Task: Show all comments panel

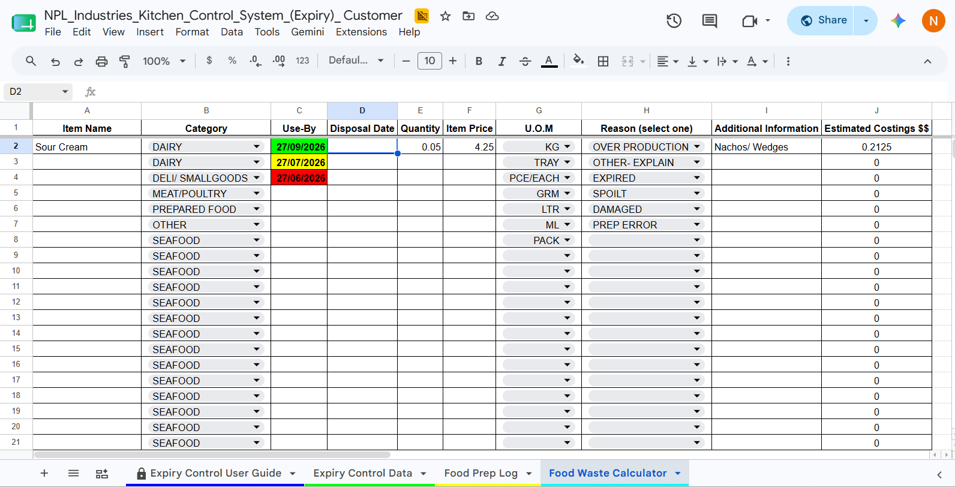Action: click(710, 21)
